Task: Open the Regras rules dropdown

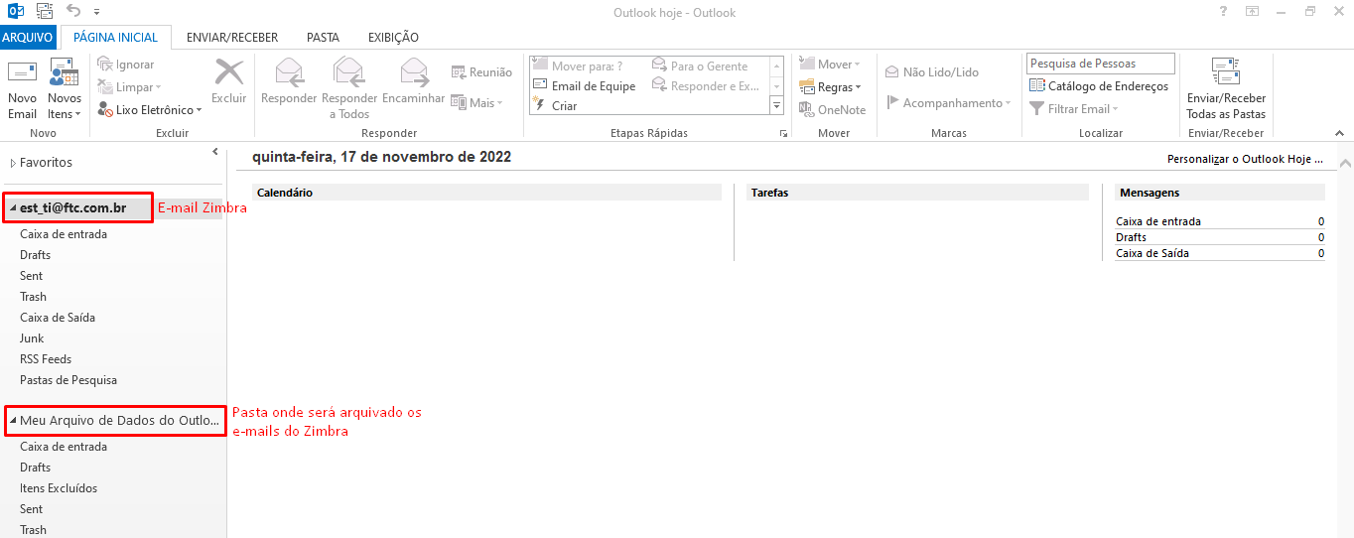Action: (830, 87)
